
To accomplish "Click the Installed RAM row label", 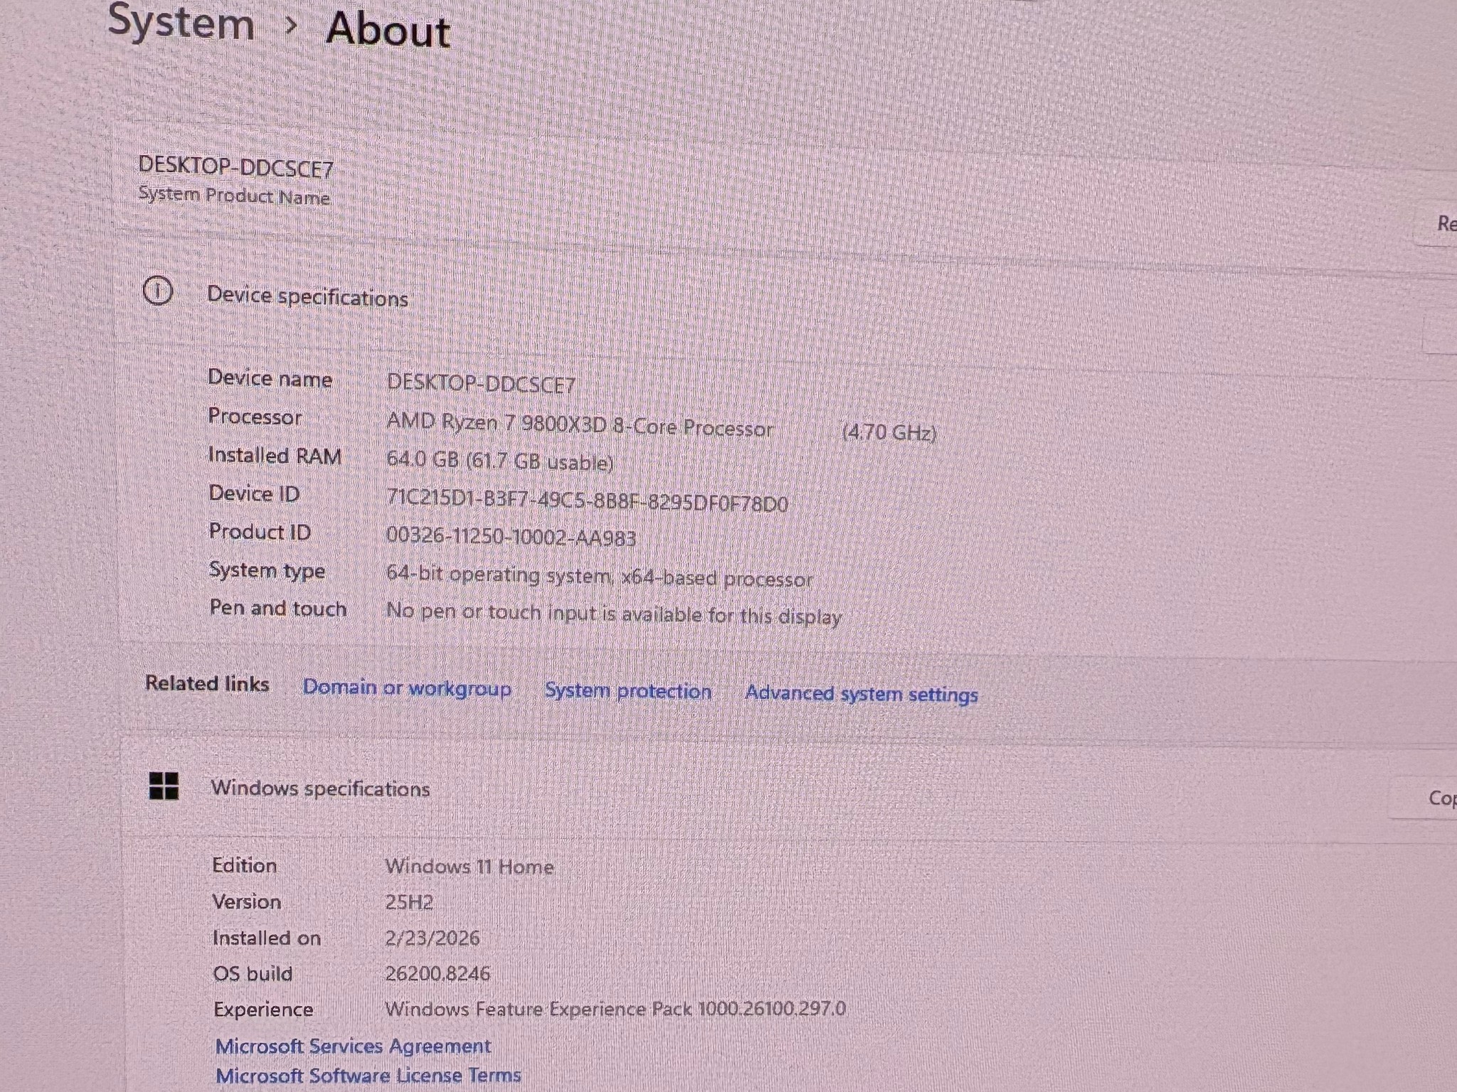I will (275, 456).
